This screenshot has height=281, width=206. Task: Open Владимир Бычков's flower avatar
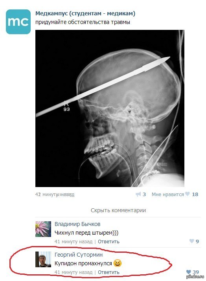(43, 229)
